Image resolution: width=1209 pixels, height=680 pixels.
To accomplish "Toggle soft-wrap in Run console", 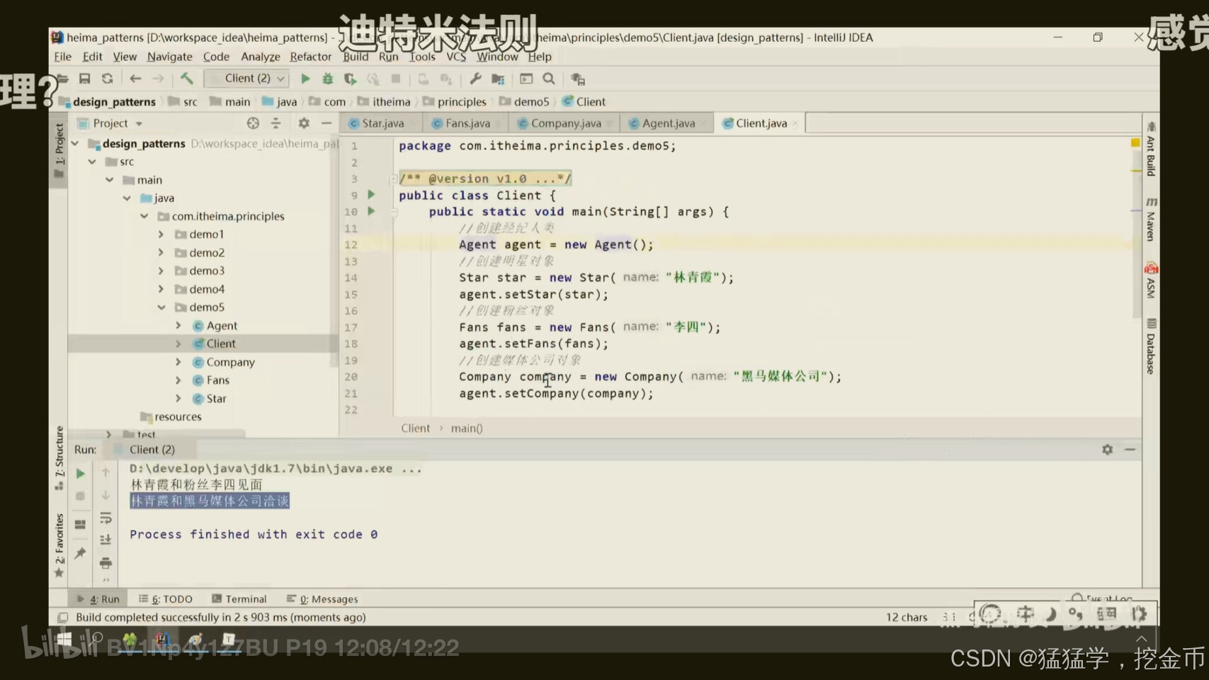I will (106, 518).
